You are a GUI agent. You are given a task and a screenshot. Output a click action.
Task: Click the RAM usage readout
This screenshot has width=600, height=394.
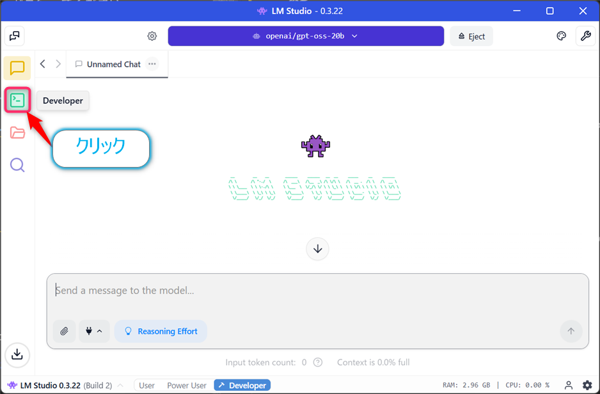(x=466, y=385)
